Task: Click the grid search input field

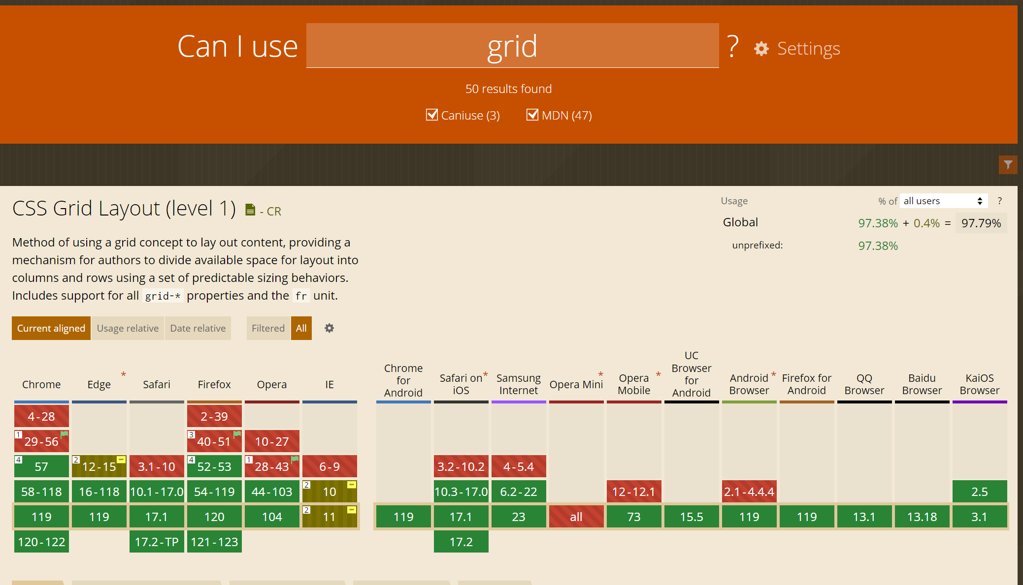Action: point(512,46)
